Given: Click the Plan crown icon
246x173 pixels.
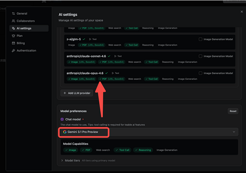Looking at the screenshot, I should click(14, 36).
